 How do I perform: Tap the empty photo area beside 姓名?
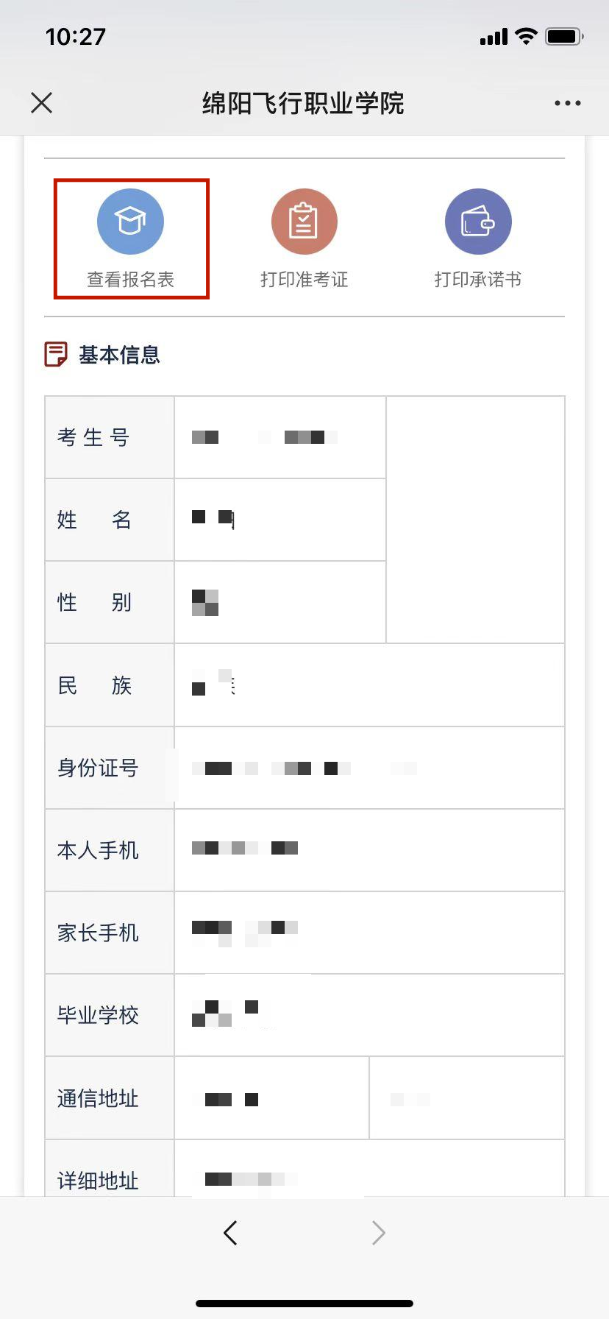point(475,520)
